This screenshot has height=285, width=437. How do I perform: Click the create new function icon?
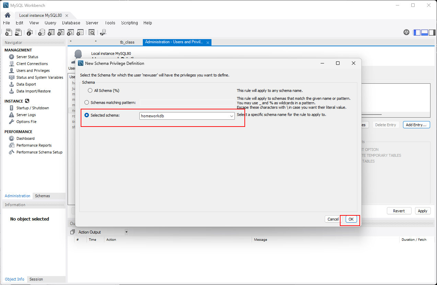(x=80, y=32)
